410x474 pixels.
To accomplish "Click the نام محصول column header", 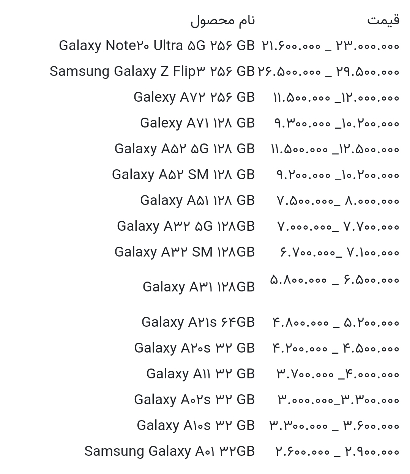I will click(x=222, y=20).
